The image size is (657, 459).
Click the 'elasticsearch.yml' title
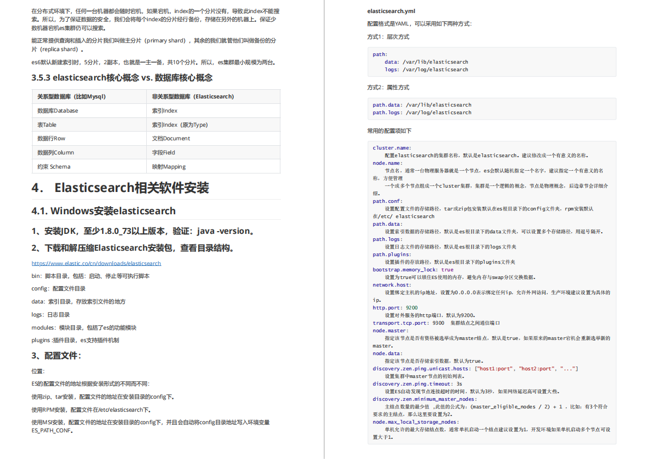[391, 11]
